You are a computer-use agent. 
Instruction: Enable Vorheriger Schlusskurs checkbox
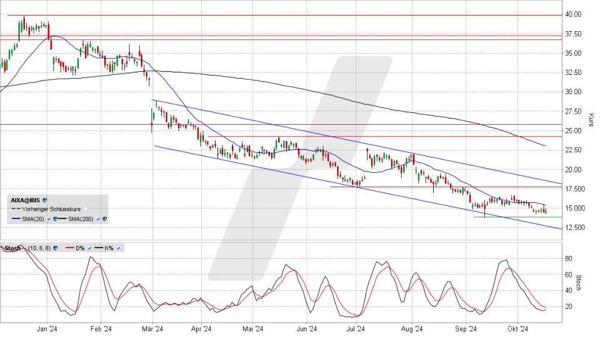coord(86,210)
